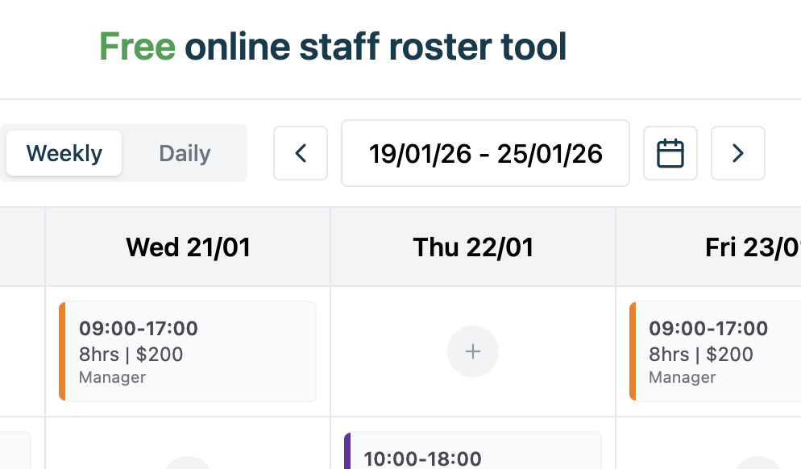
Task: Expand the calendar picker next to the date range
Action: [670, 153]
